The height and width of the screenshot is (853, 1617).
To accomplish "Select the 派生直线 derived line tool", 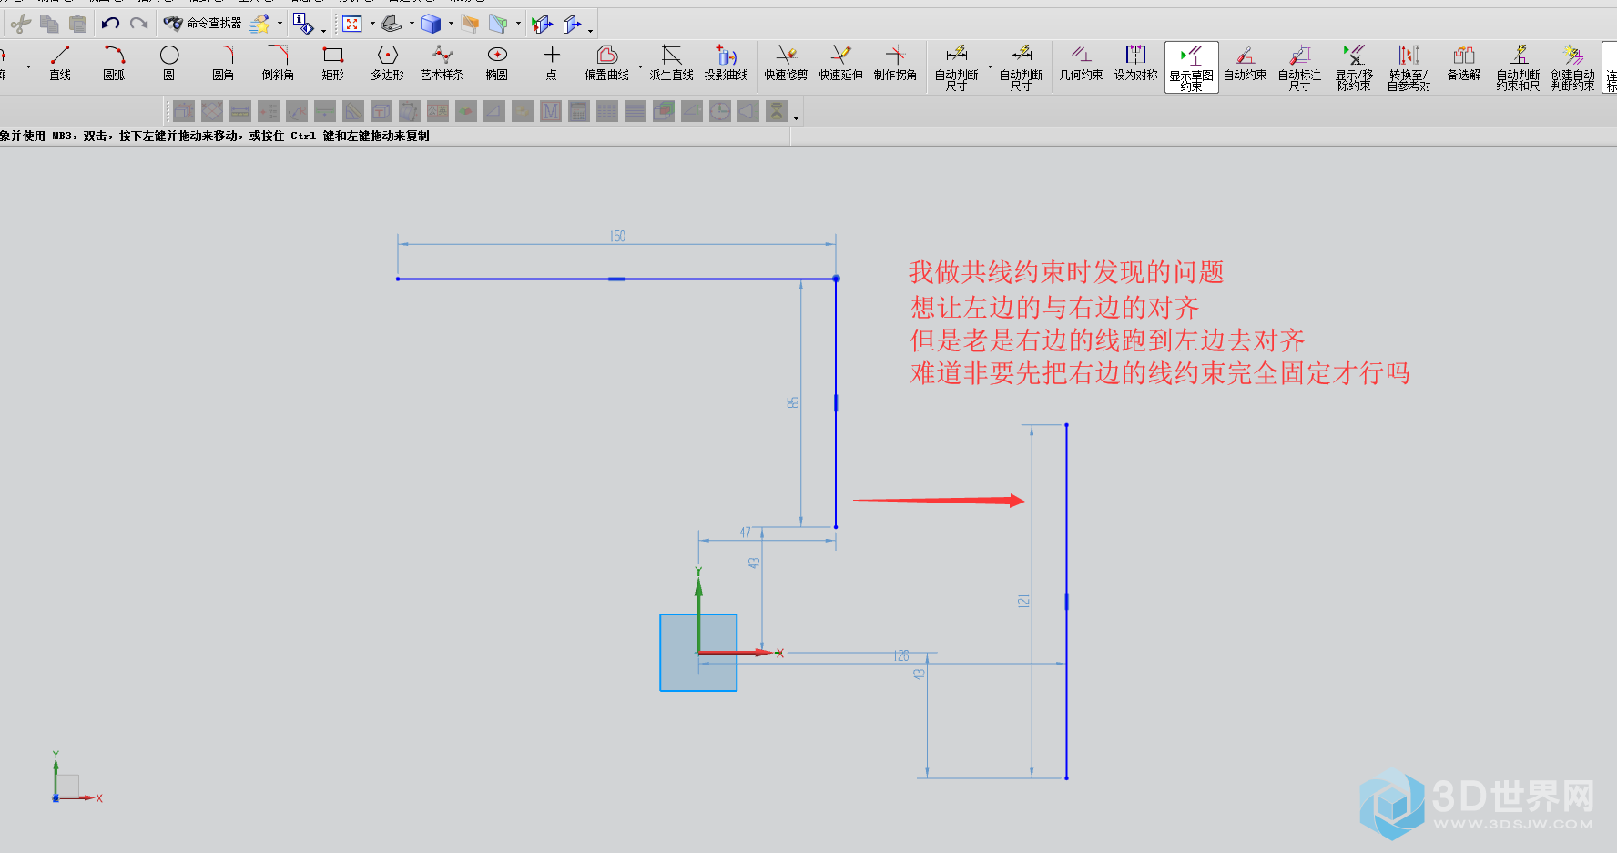I will coord(672,65).
